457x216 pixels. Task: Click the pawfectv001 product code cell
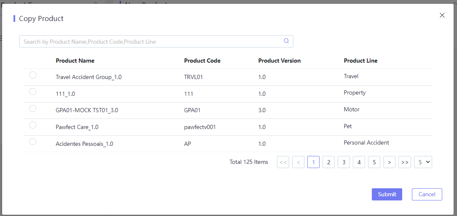coord(200,127)
